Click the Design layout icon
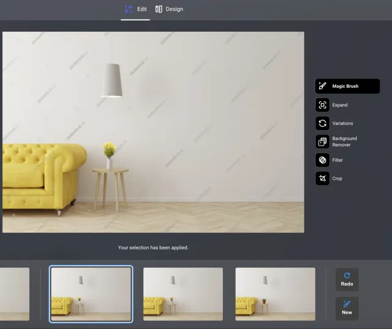 159,9
